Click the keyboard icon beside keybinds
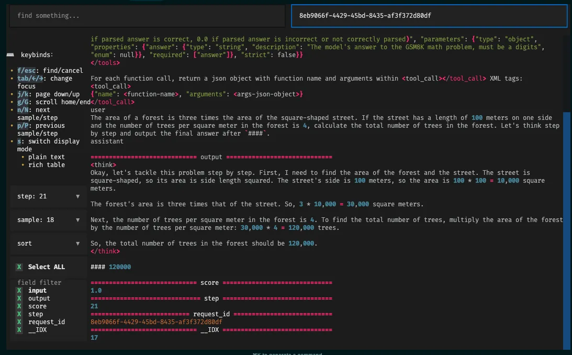This screenshot has height=355, width=572. 10,55
